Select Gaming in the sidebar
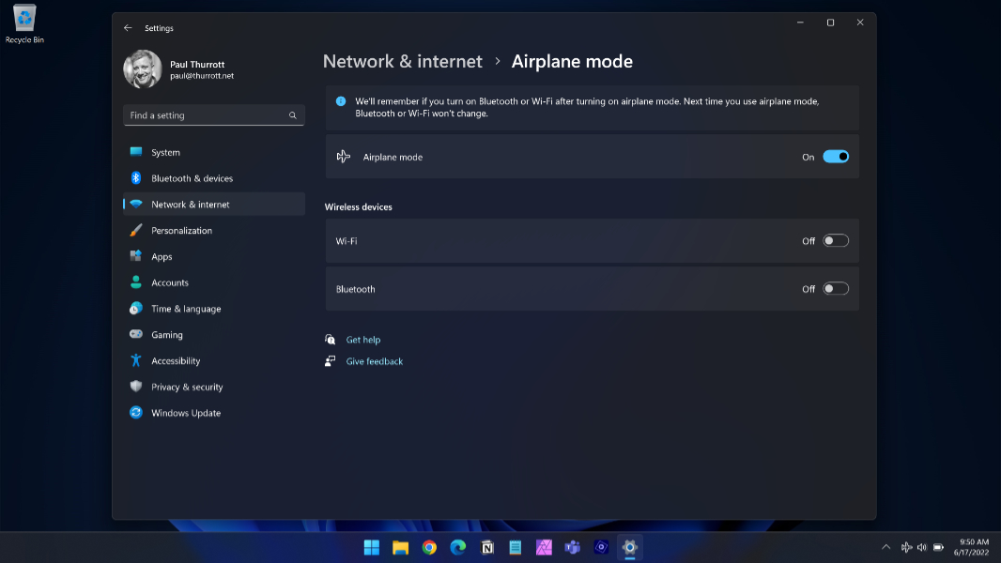Viewport: 1001px width, 563px height. (x=167, y=335)
